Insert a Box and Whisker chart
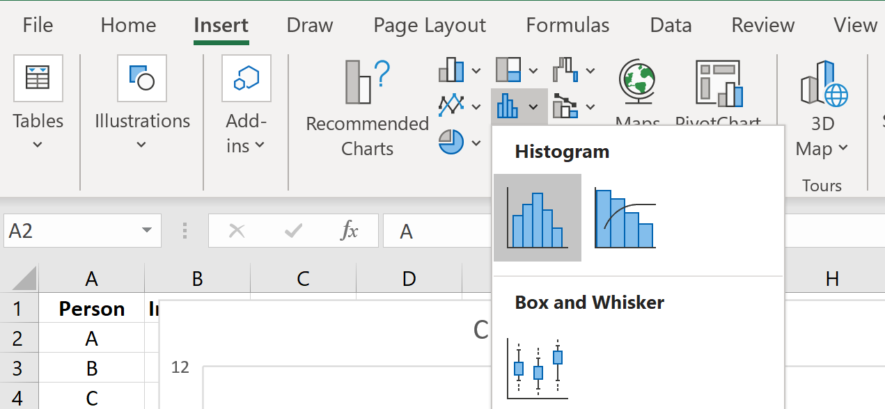This screenshot has width=885, height=409. coord(537,368)
